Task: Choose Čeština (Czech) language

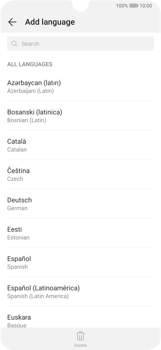Action: click(x=80, y=174)
